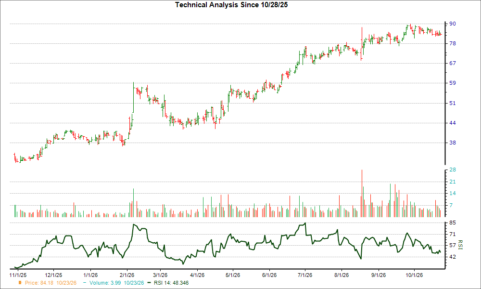Click the 51 price axis label
This screenshot has width=481, height=289.
[x=453, y=103]
